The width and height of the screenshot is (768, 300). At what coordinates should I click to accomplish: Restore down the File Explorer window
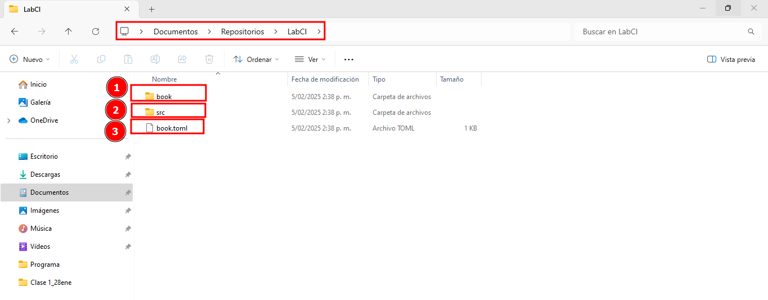click(x=728, y=8)
